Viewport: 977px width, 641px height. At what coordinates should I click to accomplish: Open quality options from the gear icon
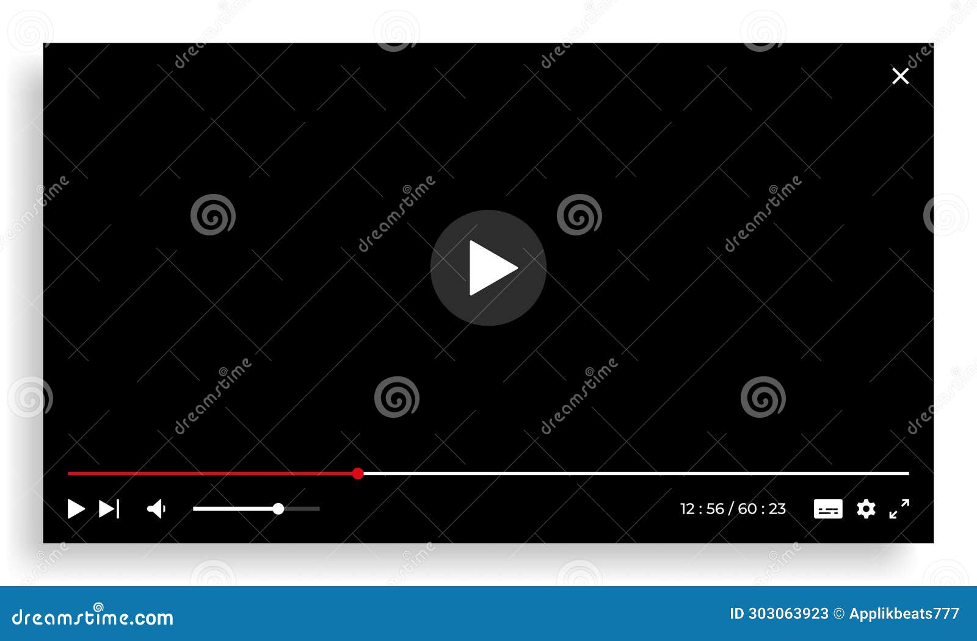pos(865,508)
